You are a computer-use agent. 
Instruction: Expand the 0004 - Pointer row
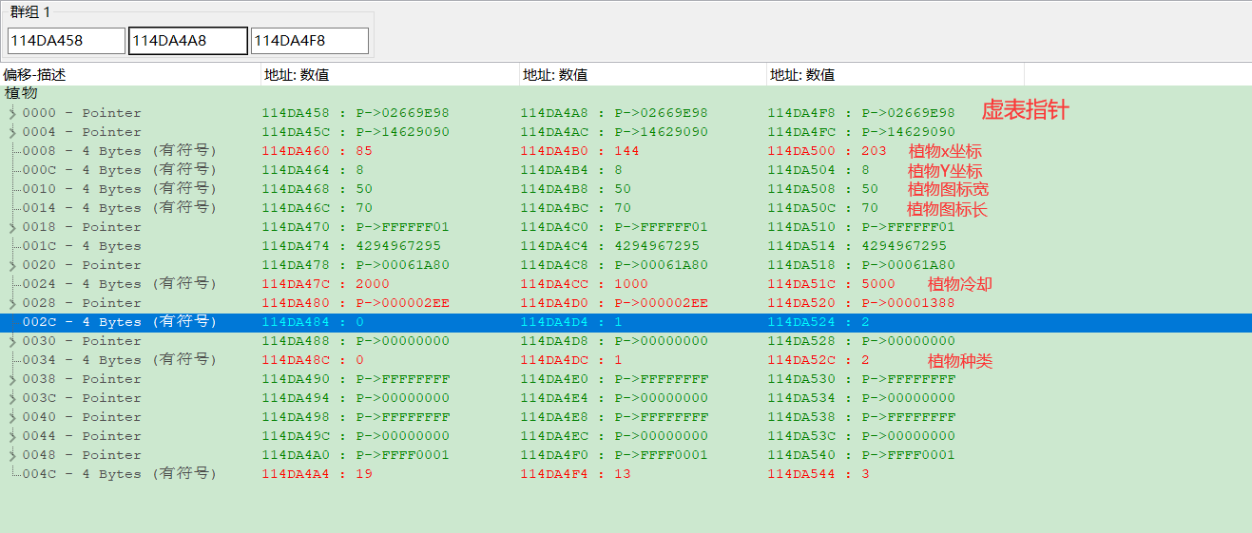(x=12, y=132)
